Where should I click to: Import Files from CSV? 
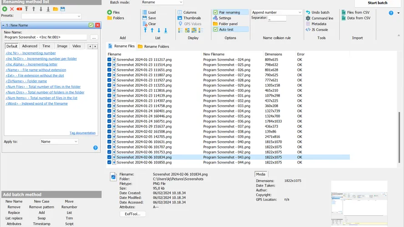point(355,12)
